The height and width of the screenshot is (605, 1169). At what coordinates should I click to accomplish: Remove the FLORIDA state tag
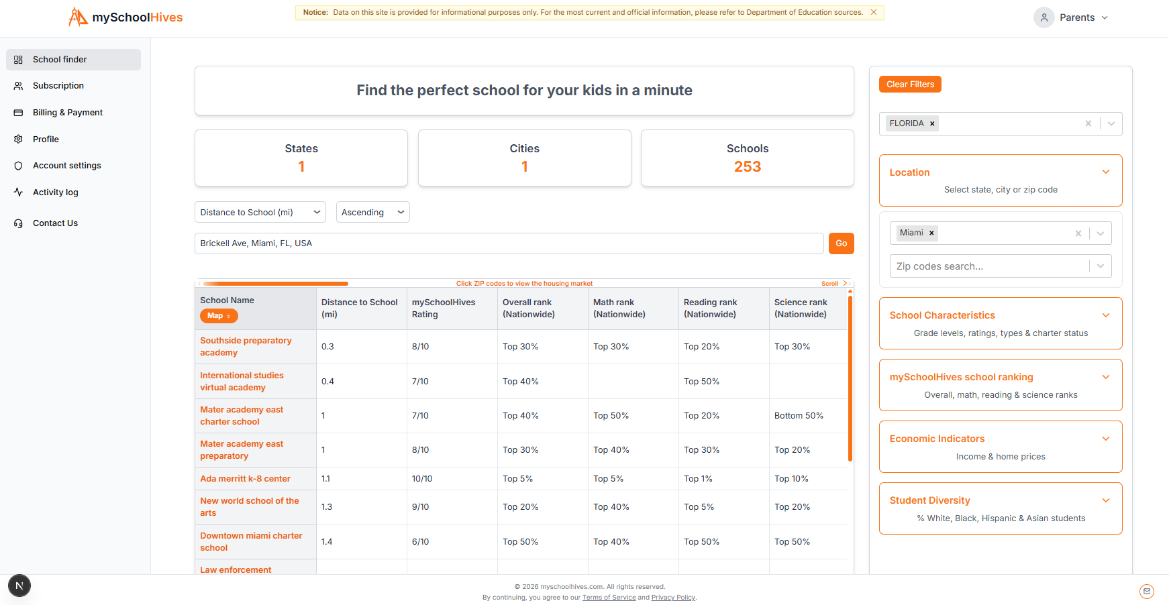click(x=932, y=123)
